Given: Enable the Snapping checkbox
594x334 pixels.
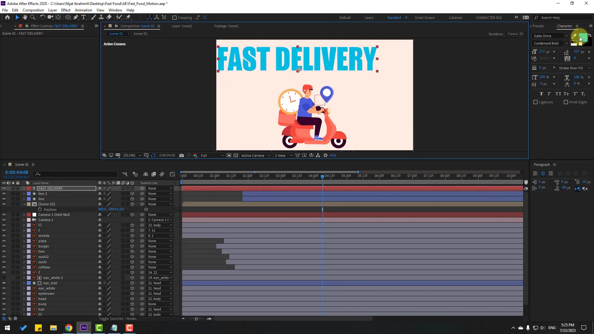Looking at the screenshot, I should (174, 18).
